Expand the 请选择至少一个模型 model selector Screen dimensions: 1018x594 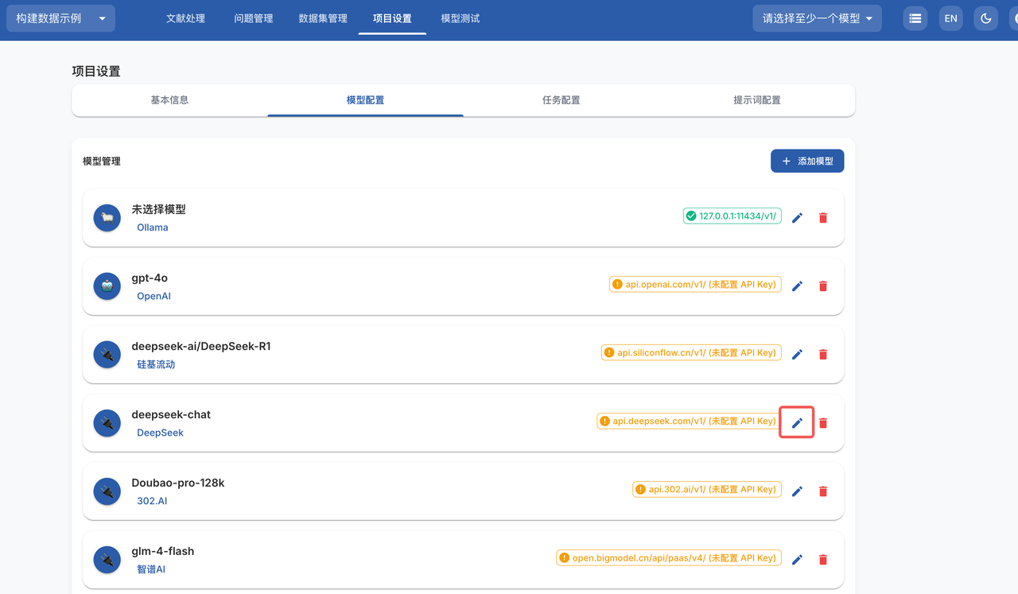click(x=817, y=18)
